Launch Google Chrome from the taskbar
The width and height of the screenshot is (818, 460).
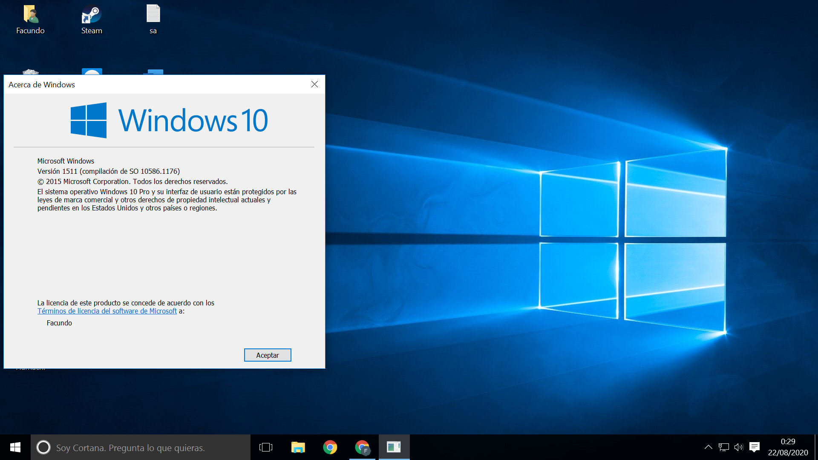tap(330, 447)
